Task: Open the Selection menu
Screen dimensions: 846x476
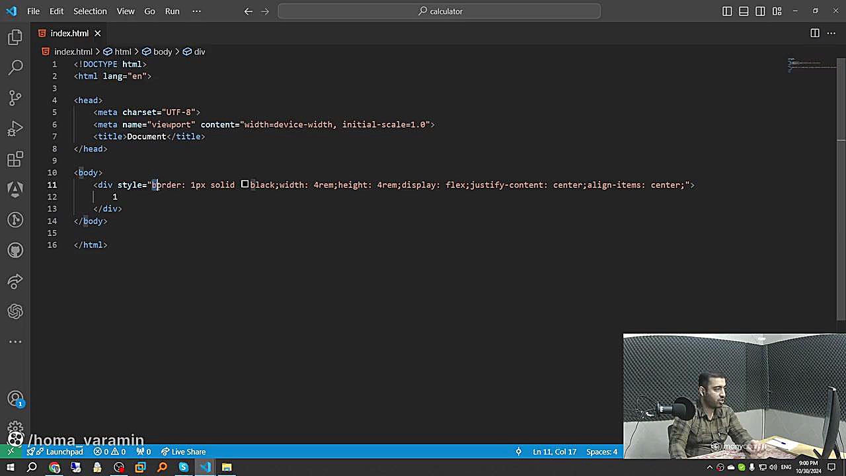Action: click(90, 11)
